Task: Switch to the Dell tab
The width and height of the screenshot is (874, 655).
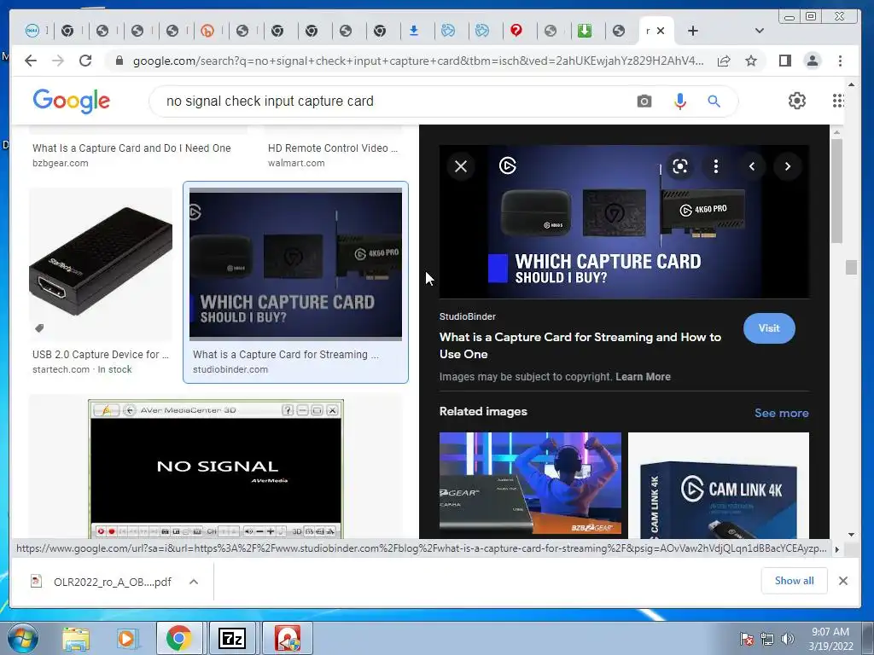Action: (32, 31)
